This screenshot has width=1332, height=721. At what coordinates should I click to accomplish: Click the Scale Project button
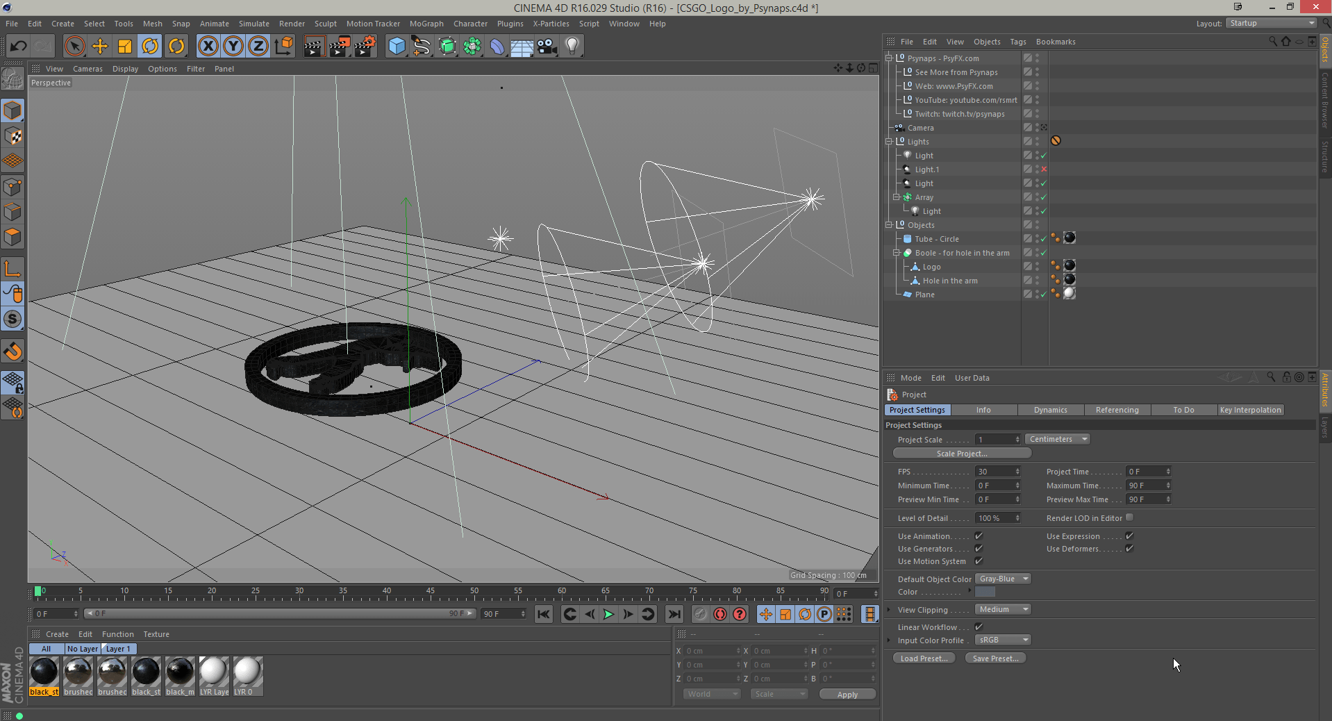click(962, 454)
